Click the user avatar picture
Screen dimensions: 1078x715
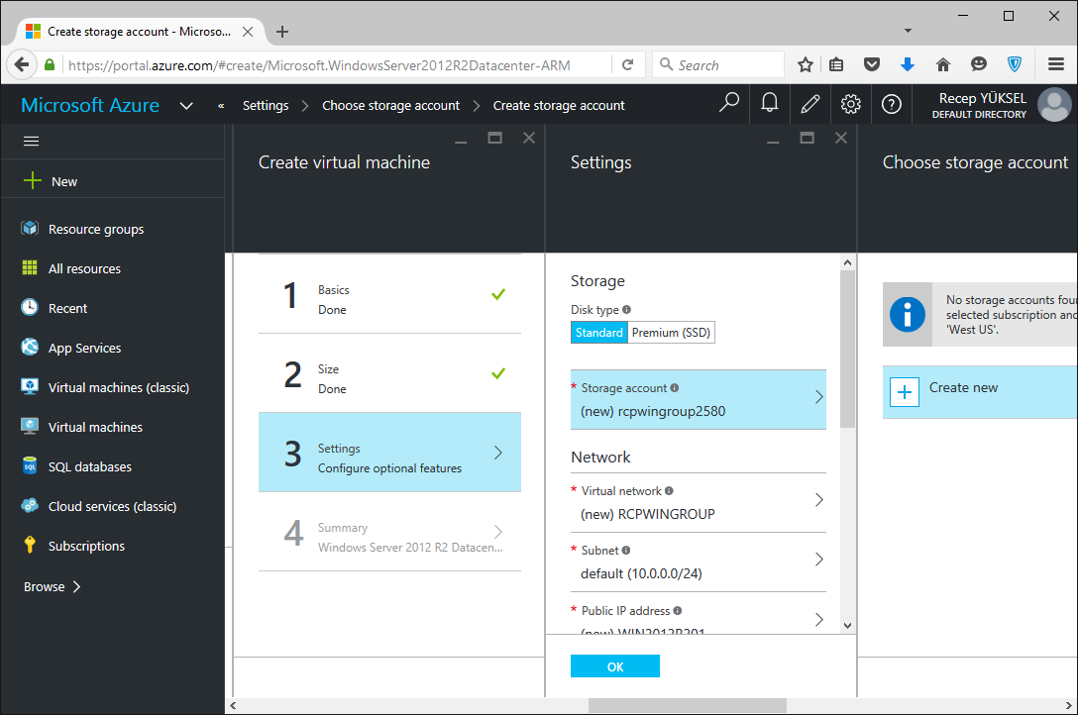pyautogui.click(x=1054, y=104)
